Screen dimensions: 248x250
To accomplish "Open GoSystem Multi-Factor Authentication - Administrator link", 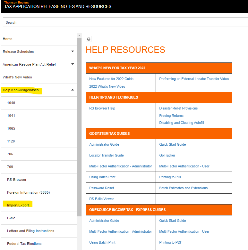I will pyautogui.click(x=121, y=166).
